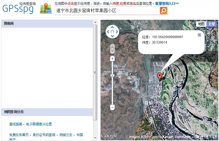Viewport: 219px width, 141px height.
Task: Open the 免费发布黄页 link
Action: click(x=19, y=135)
